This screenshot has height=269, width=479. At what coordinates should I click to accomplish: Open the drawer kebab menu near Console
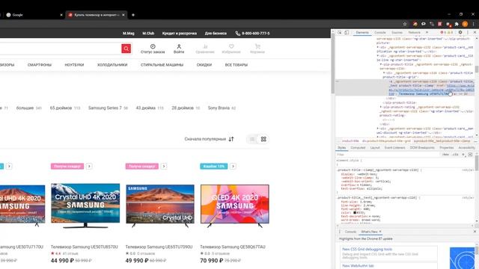339,232
